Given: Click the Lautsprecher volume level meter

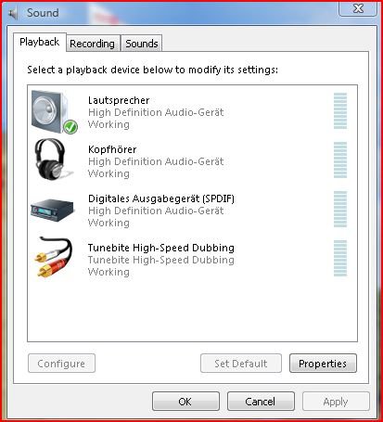Looking at the screenshot, I should pos(340,110).
